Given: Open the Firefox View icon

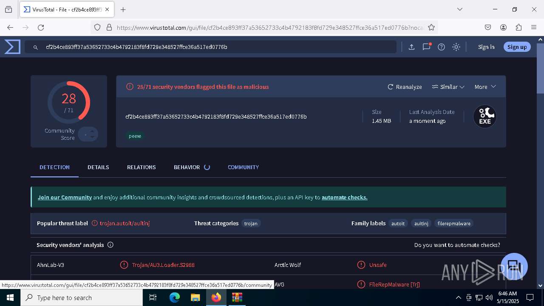Looking at the screenshot, I should (x=8, y=9).
